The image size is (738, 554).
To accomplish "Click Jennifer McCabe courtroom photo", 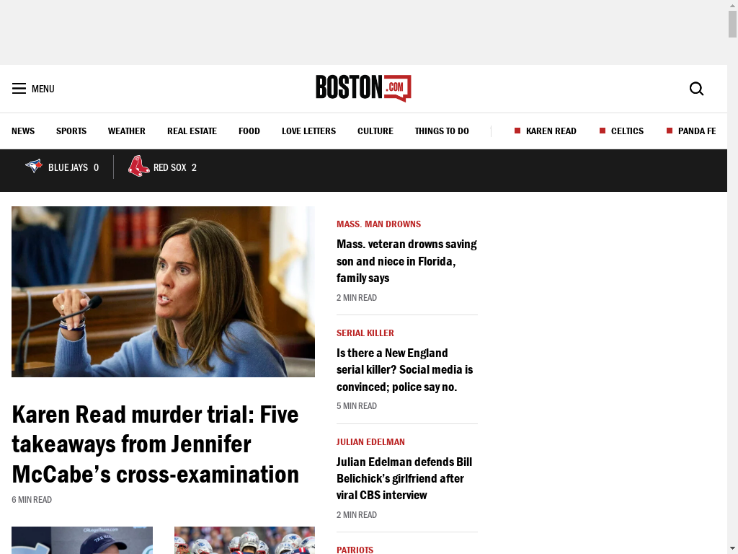I will coord(164,291).
